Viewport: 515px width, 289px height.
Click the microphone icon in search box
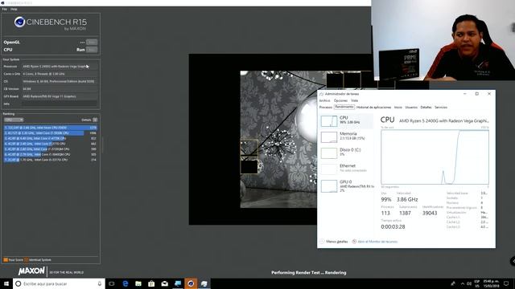100,283
